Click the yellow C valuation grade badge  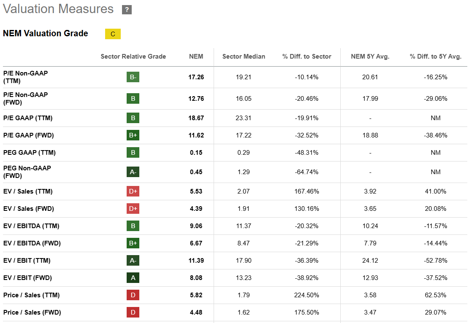[x=113, y=34]
